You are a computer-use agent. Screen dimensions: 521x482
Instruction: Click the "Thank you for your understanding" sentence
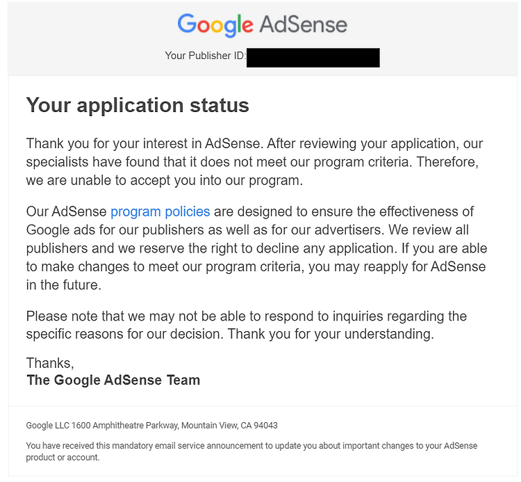(x=331, y=334)
